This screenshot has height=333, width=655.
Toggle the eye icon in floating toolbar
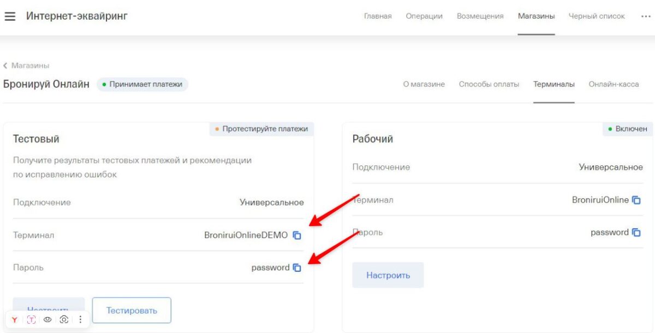47,320
